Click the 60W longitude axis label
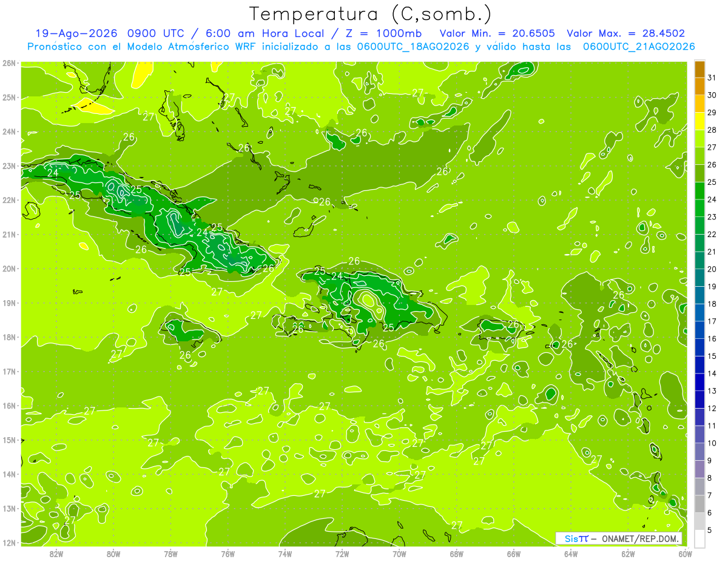The image size is (728, 562). click(x=685, y=554)
